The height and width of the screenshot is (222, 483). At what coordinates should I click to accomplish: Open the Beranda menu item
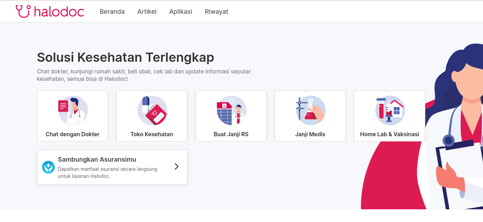[x=112, y=12]
